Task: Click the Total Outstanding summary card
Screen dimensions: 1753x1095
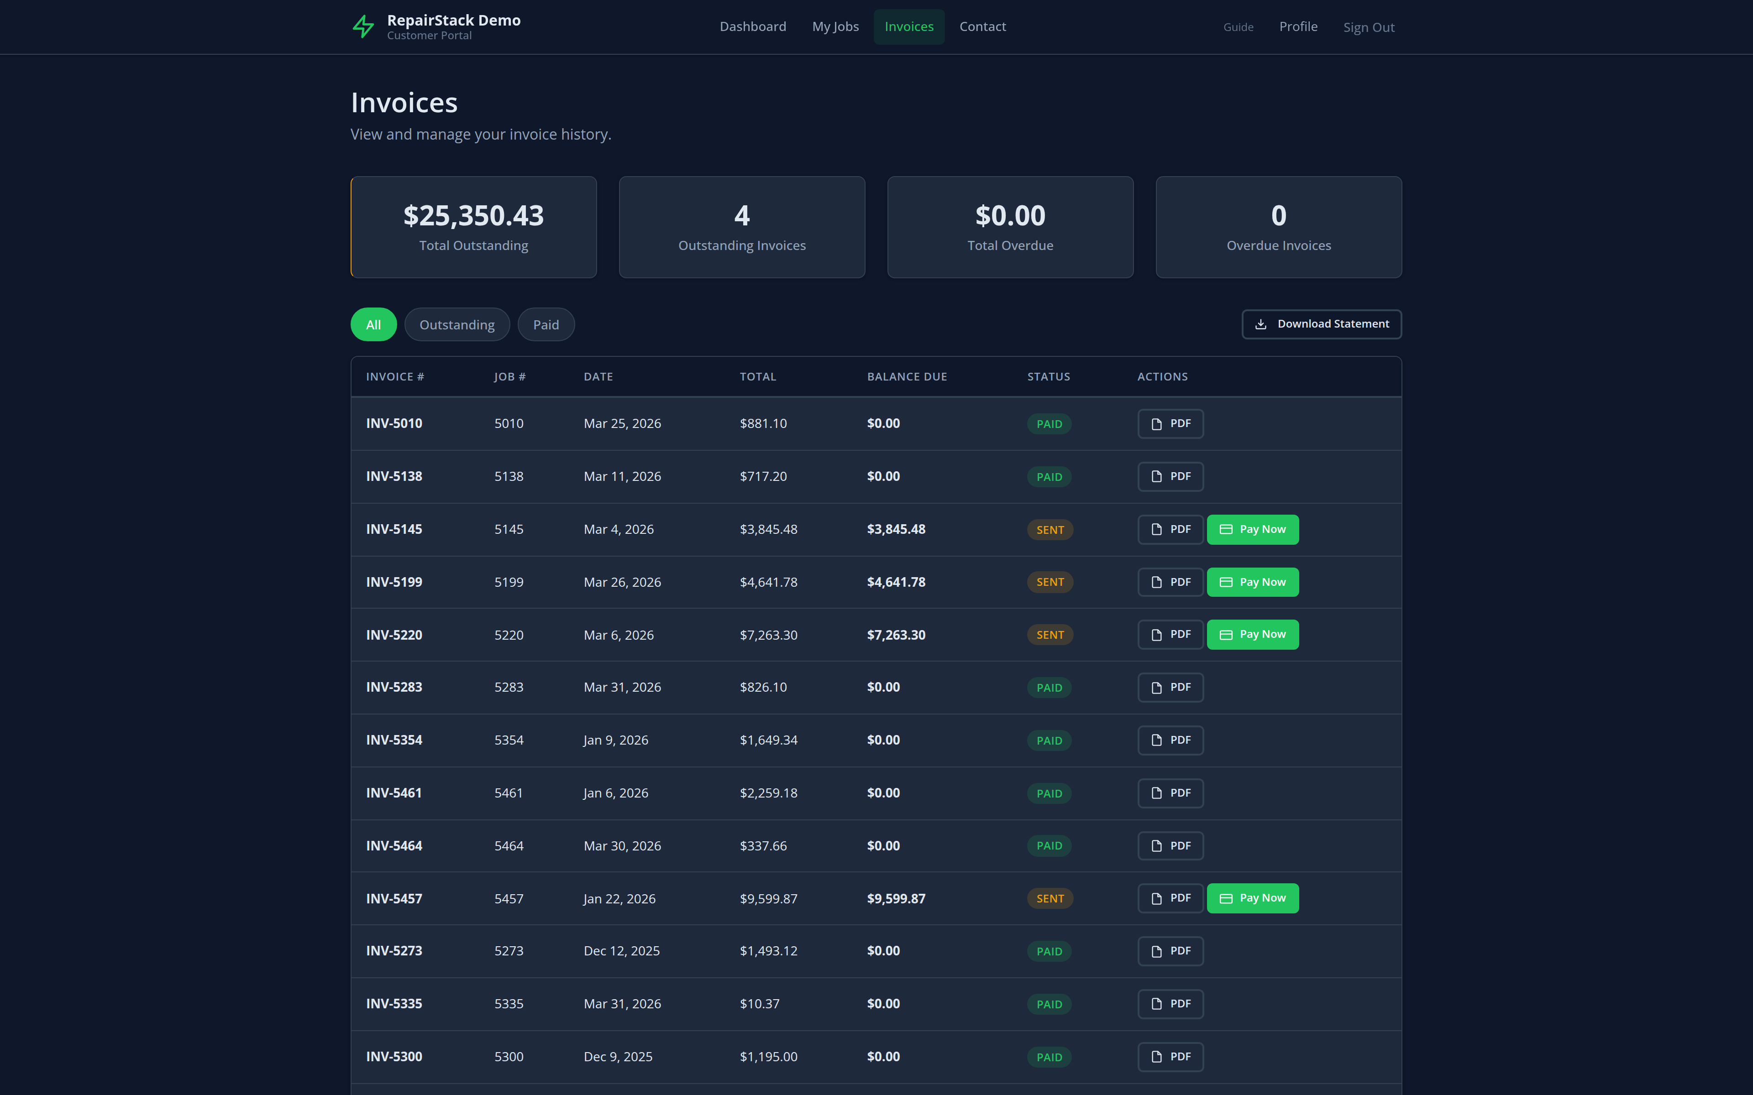Action: (473, 227)
